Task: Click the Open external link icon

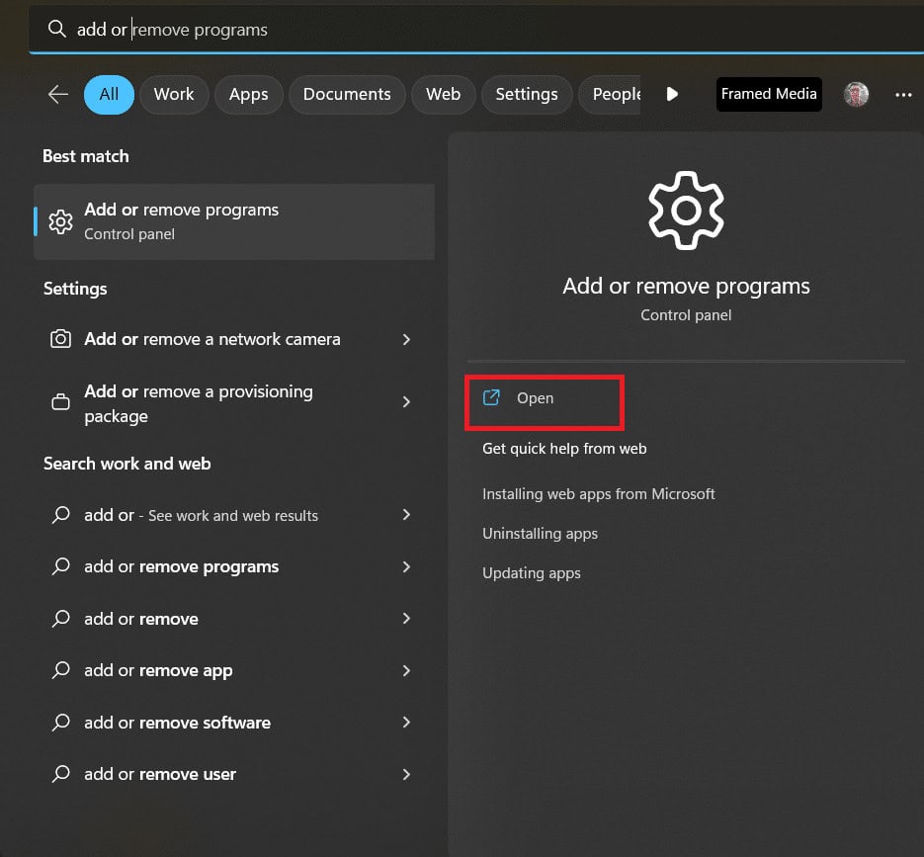Action: pos(491,397)
